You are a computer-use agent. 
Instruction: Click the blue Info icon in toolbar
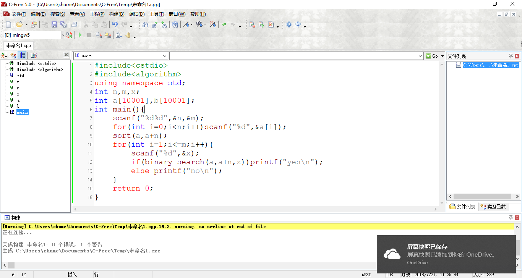click(298, 24)
